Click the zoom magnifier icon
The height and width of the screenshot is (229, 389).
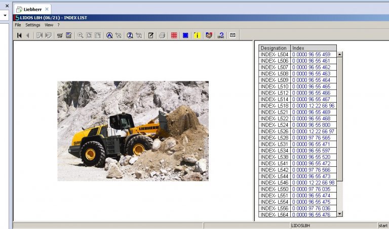point(81,35)
